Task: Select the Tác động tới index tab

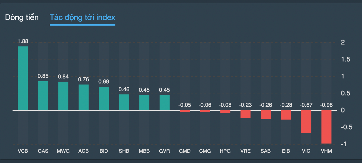Action: point(82,18)
